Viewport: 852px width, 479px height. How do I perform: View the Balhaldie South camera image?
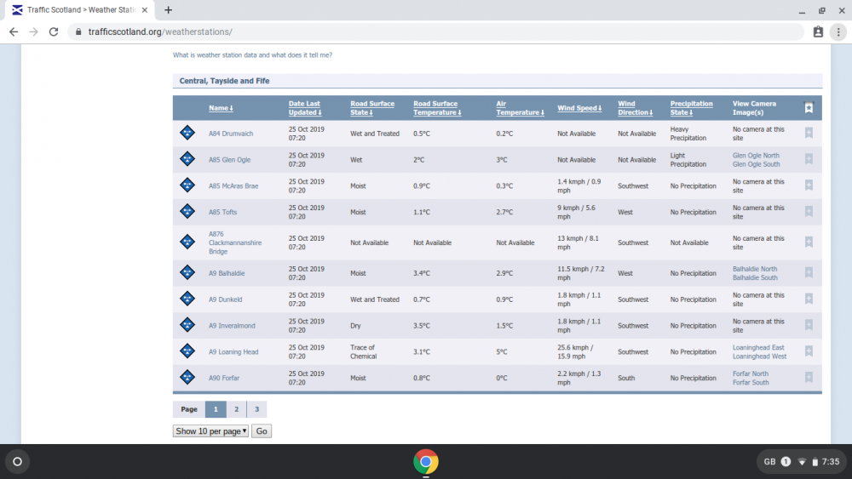(755, 277)
